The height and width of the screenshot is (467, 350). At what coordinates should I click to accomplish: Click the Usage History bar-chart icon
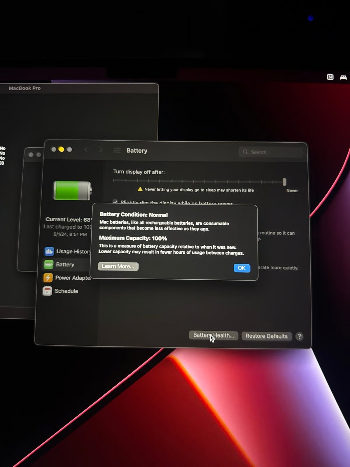pyautogui.click(x=49, y=251)
